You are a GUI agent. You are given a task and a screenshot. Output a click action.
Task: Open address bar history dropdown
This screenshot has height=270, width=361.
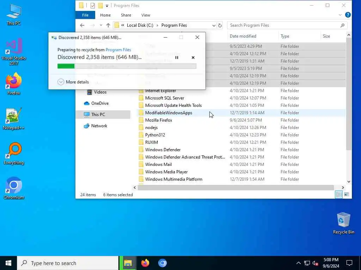point(214,25)
